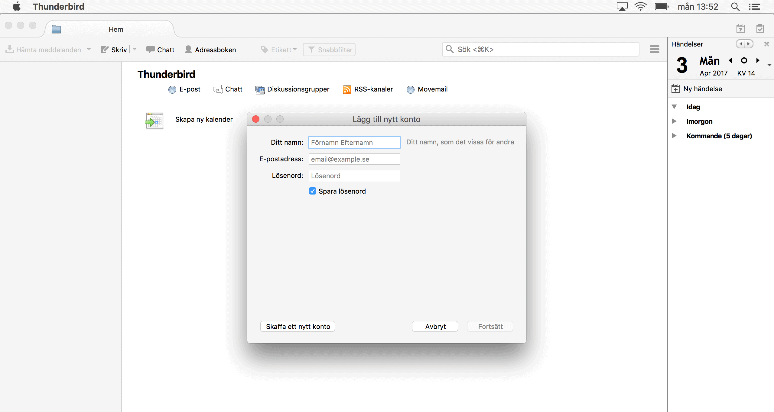The image size is (774, 412).
Task: Open the tasks tab icon
Action: [760, 29]
